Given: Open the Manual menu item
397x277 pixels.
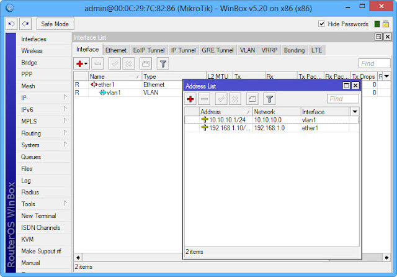Looking at the screenshot, I should (43, 263).
